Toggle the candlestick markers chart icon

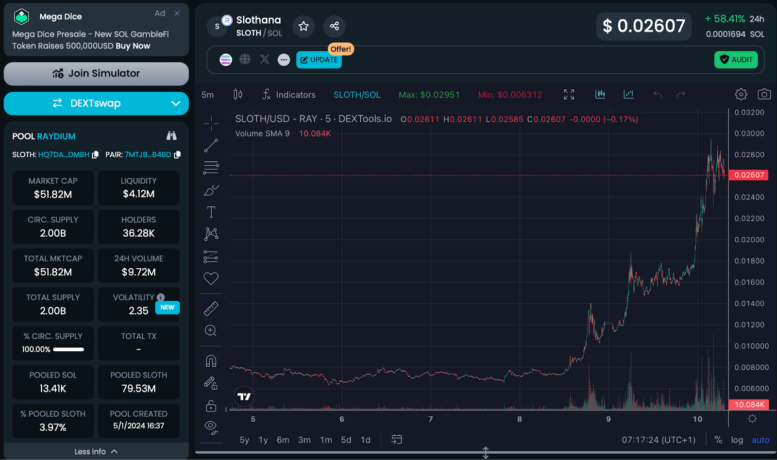click(600, 94)
